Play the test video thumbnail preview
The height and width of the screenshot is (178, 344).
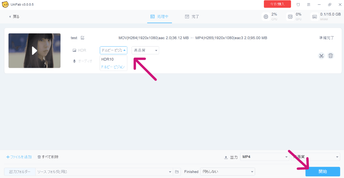34,51
